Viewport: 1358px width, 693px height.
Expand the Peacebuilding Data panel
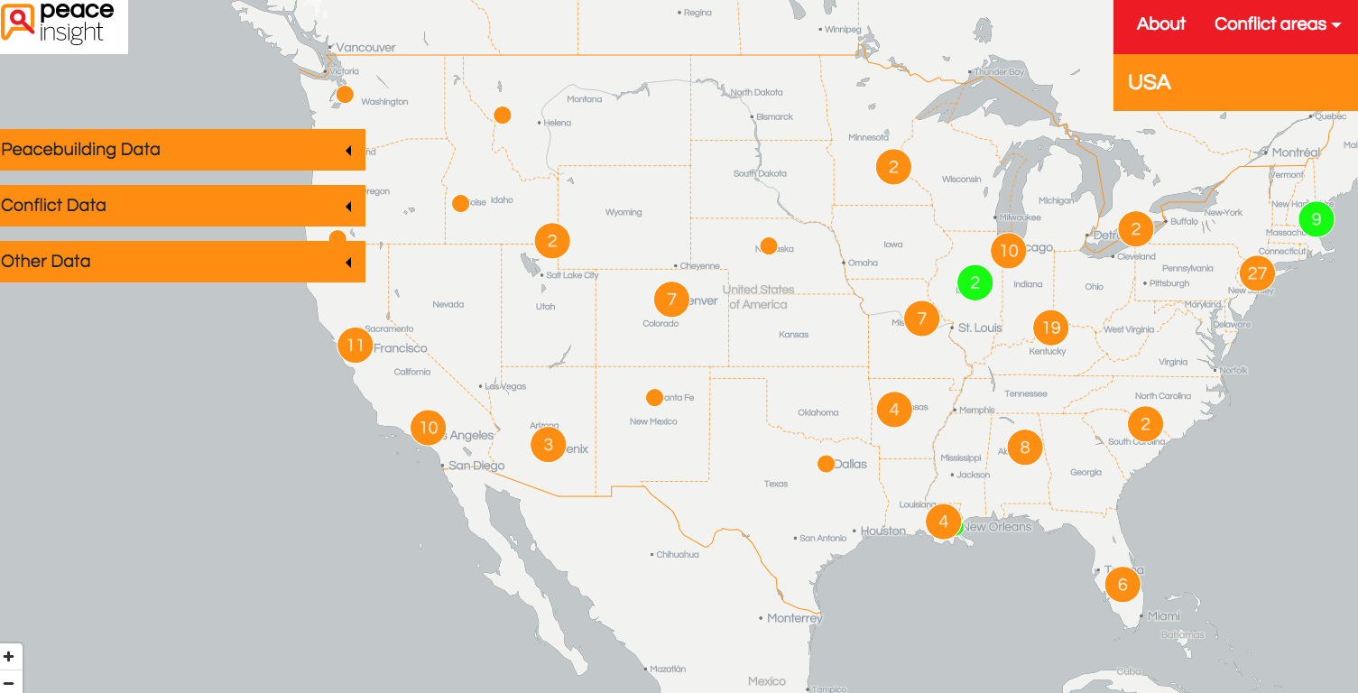click(x=182, y=150)
